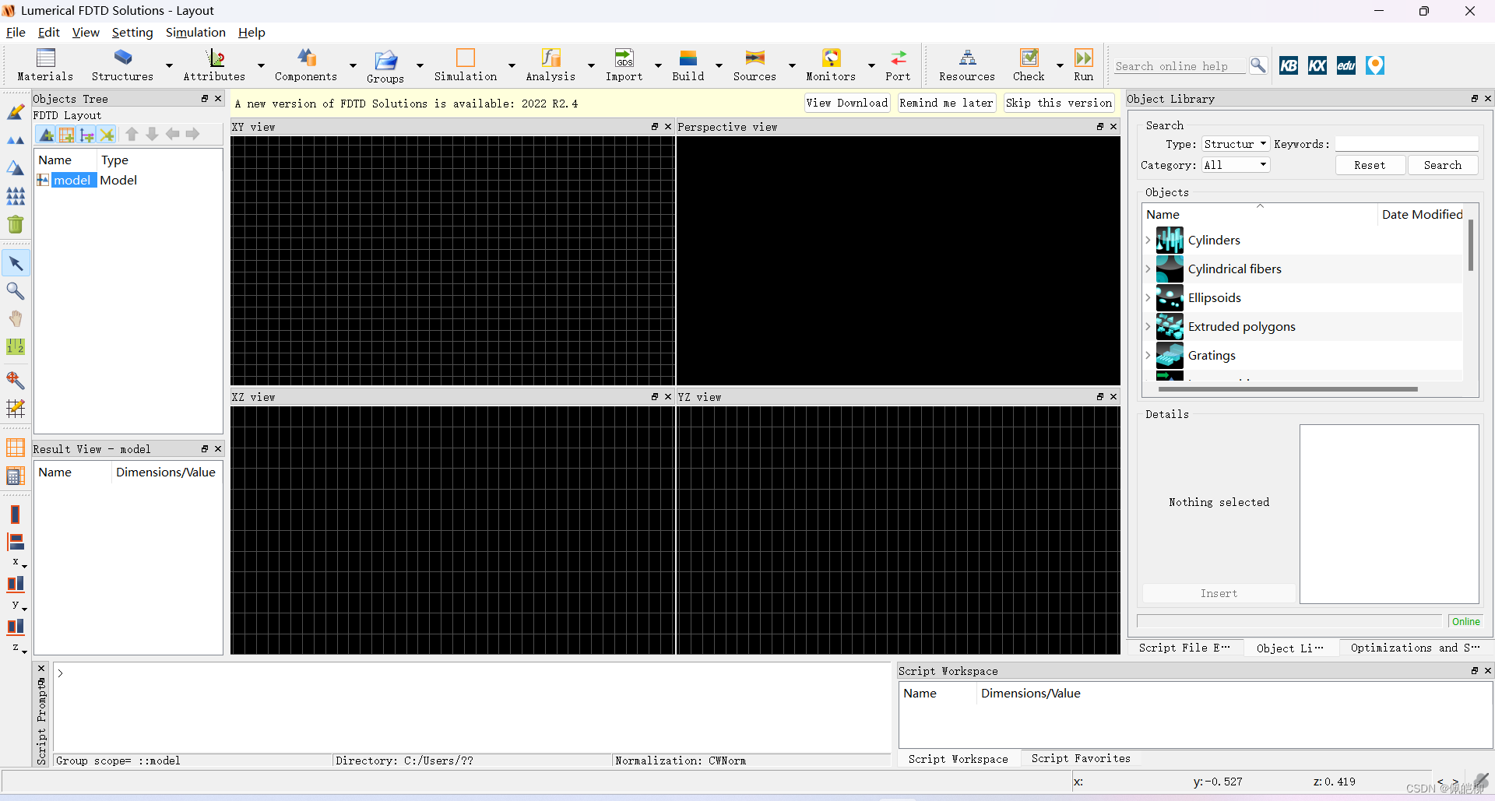Close the XY view panel
The height and width of the screenshot is (801, 1495).
[667, 126]
